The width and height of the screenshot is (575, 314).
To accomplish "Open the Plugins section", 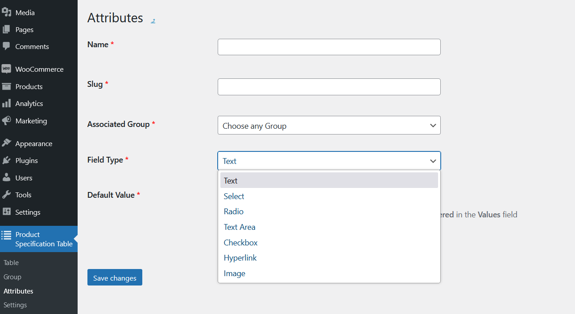I will click(26, 160).
